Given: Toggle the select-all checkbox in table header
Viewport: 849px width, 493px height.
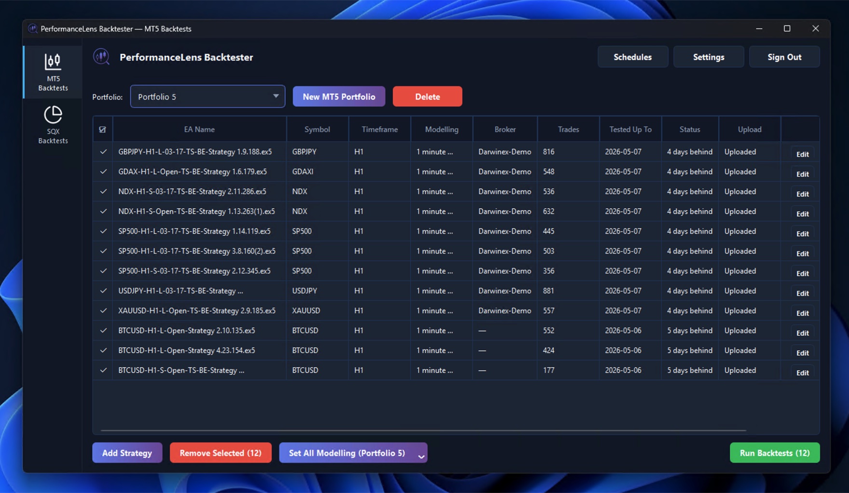Looking at the screenshot, I should (x=102, y=129).
